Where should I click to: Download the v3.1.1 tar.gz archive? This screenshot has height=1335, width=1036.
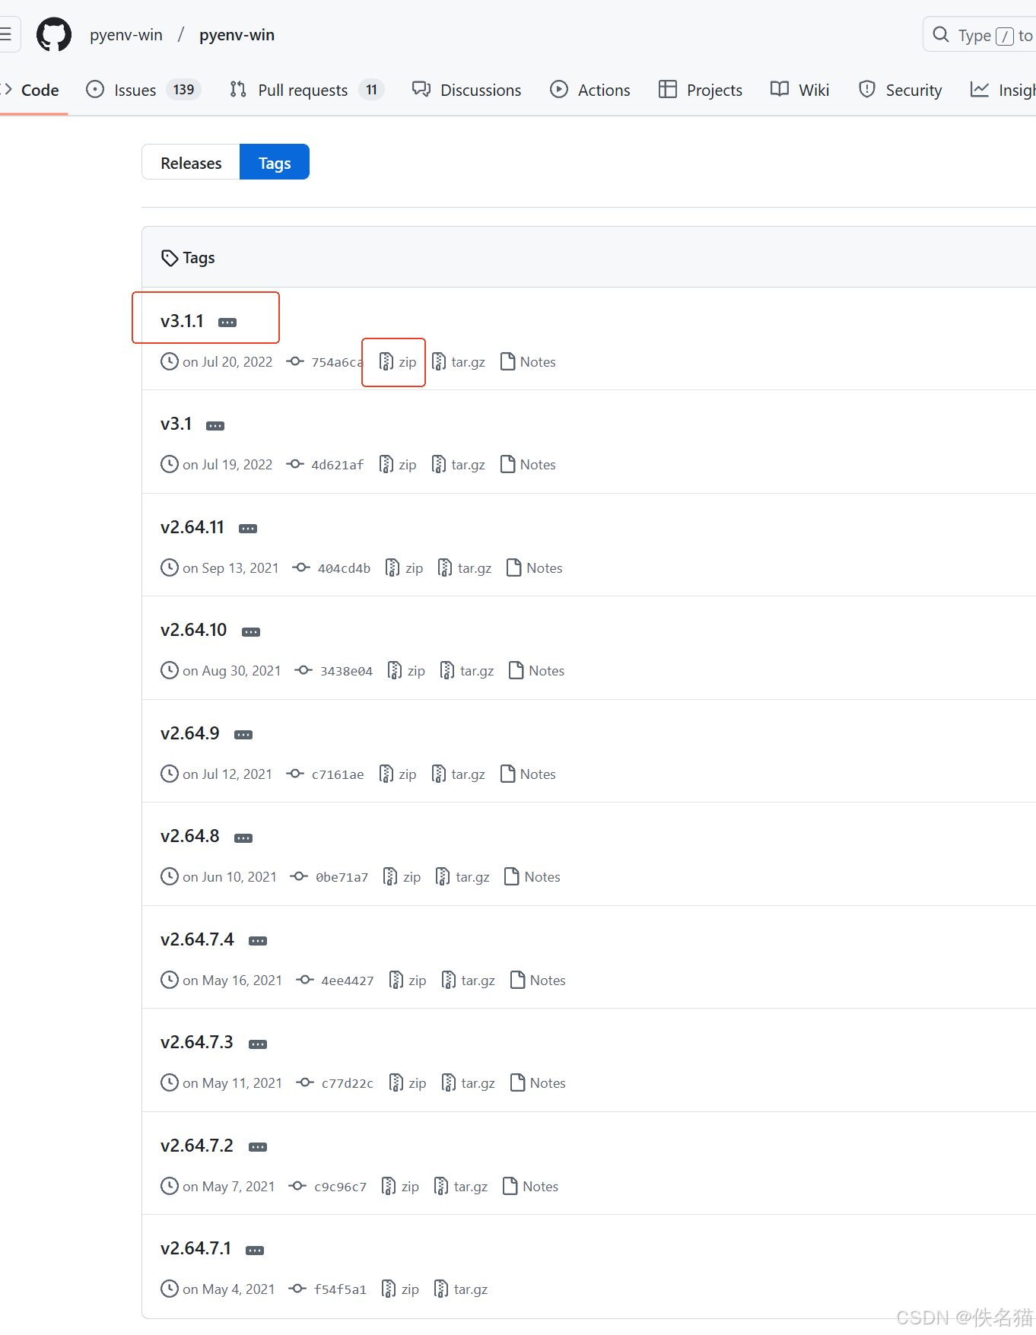point(459,362)
